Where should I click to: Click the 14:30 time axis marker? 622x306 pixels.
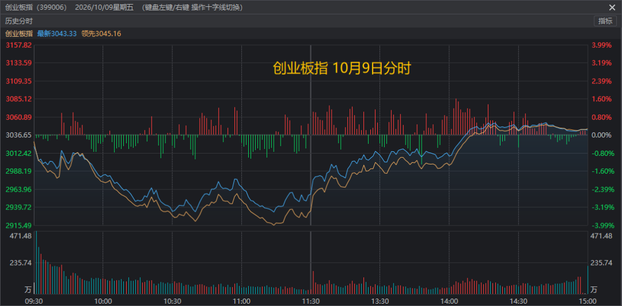click(x=518, y=301)
